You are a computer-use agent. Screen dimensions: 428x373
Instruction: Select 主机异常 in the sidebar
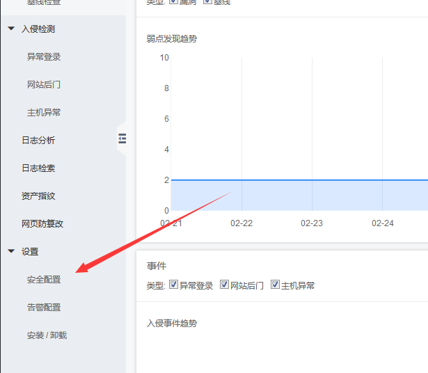(x=44, y=113)
